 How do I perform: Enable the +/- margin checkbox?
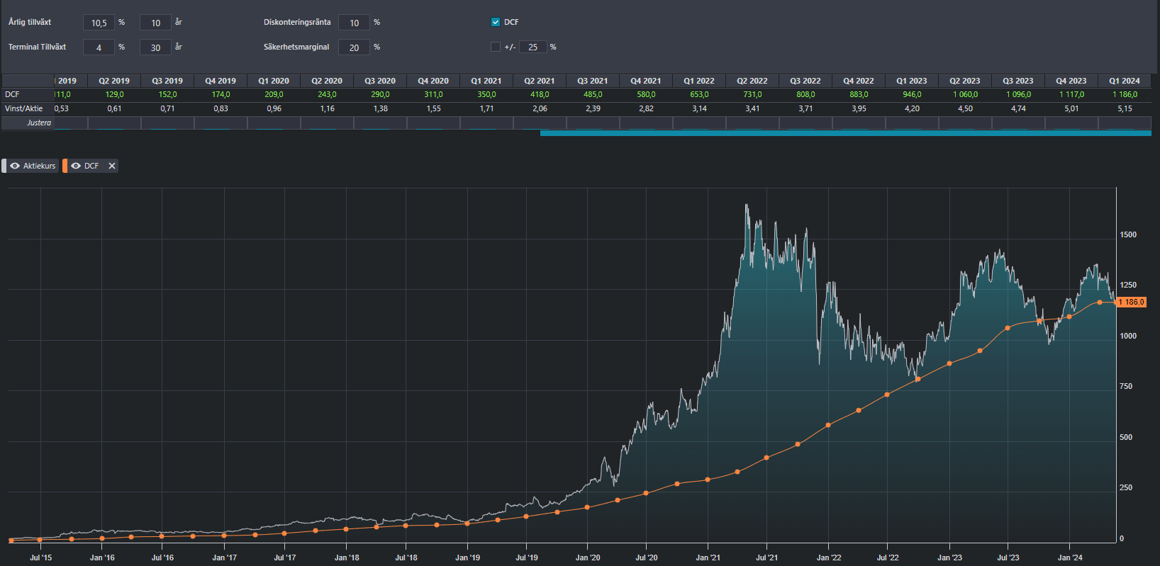(x=496, y=47)
